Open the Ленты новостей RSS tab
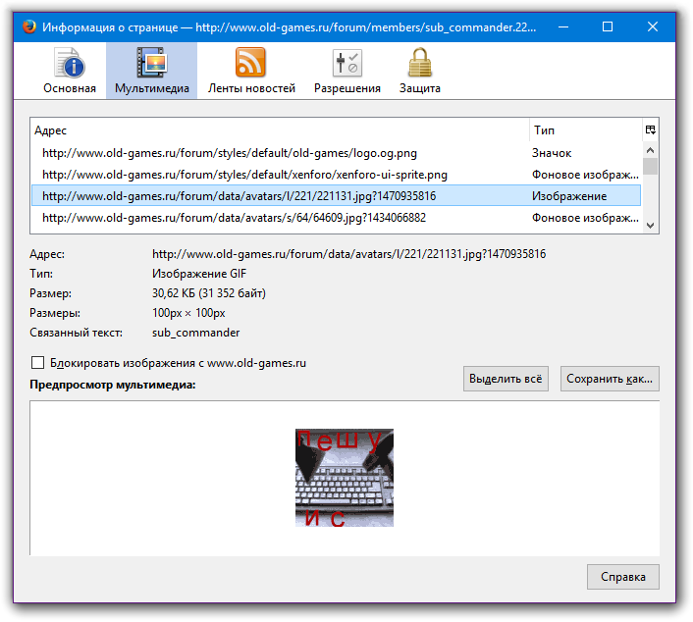The height and width of the screenshot is (622, 693). click(251, 71)
